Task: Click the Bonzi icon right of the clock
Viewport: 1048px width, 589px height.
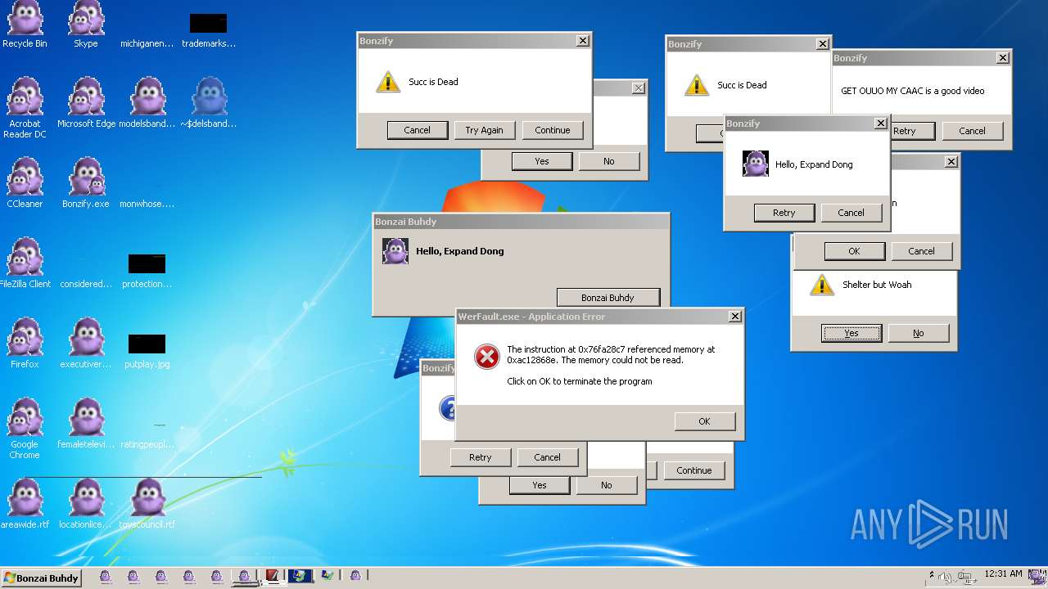Action: coord(1036,577)
